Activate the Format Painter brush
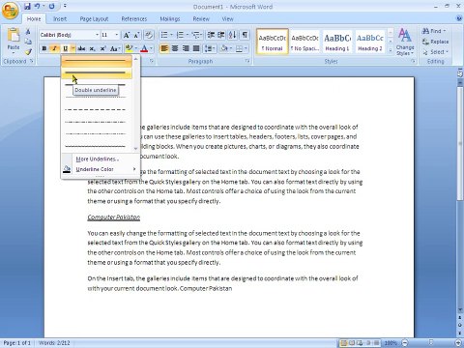 28,51
